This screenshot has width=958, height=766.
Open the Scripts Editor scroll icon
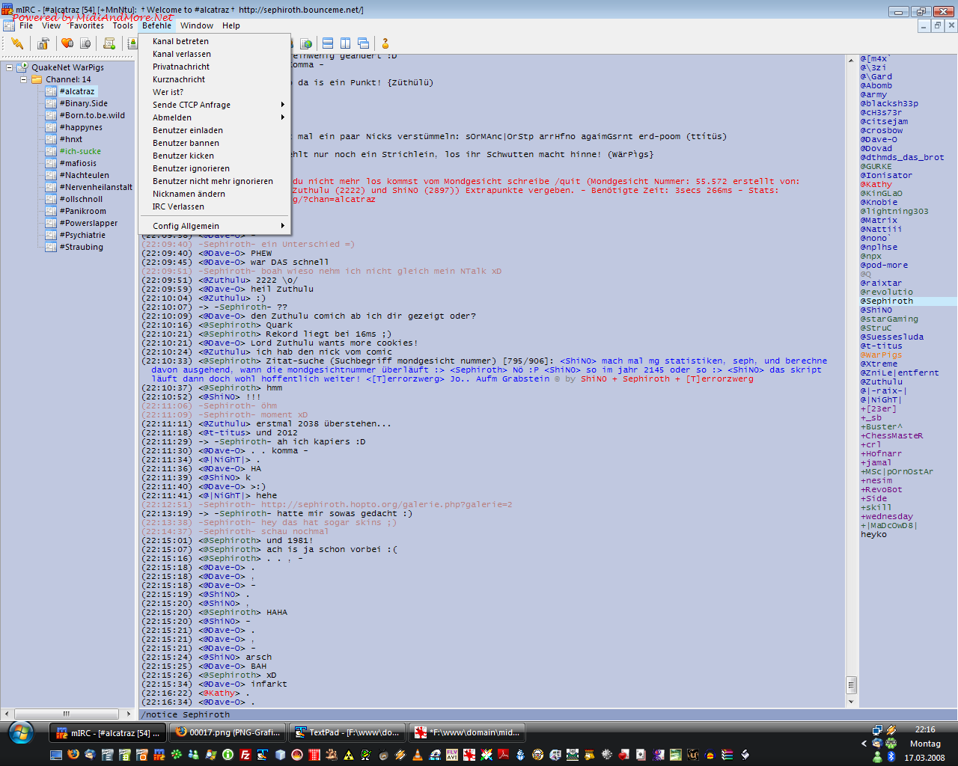coord(109,43)
